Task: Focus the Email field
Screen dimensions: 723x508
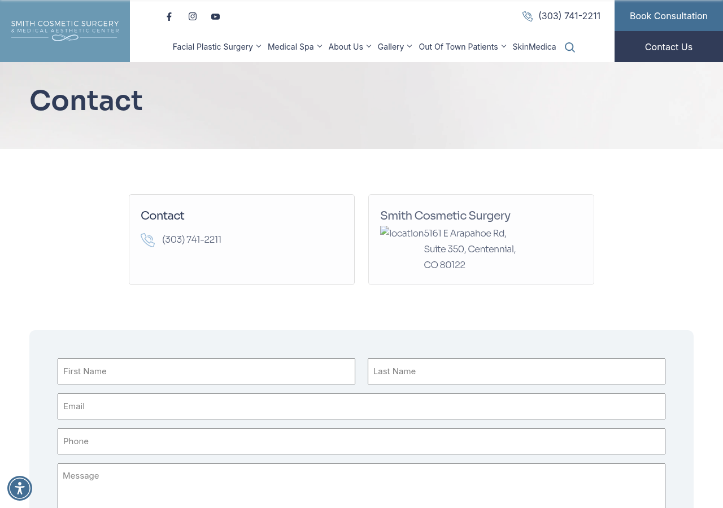Action: click(361, 406)
